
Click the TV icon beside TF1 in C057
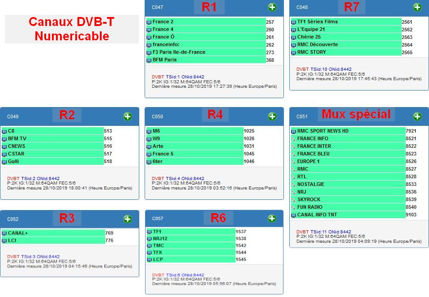pyautogui.click(x=149, y=232)
